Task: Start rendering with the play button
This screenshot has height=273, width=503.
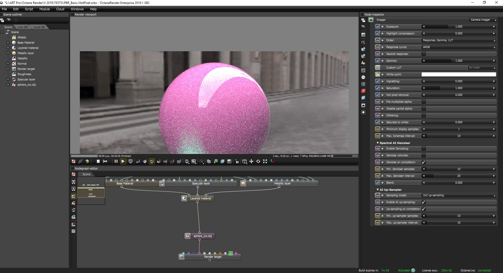Action: pyautogui.click(x=123, y=161)
